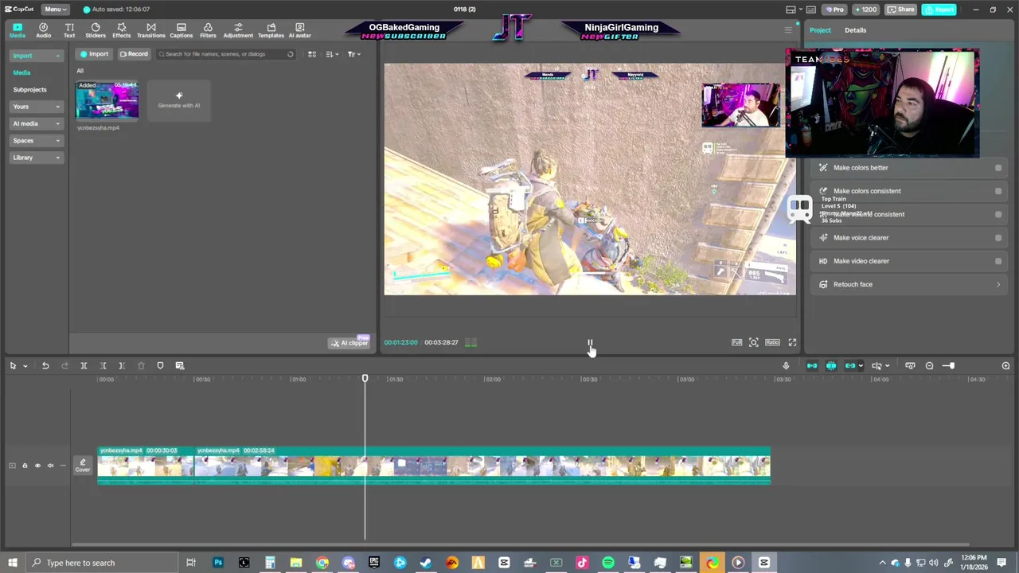1019x573 pixels.
Task: Expand the AI media sidebar section
Action: [x=35, y=123]
